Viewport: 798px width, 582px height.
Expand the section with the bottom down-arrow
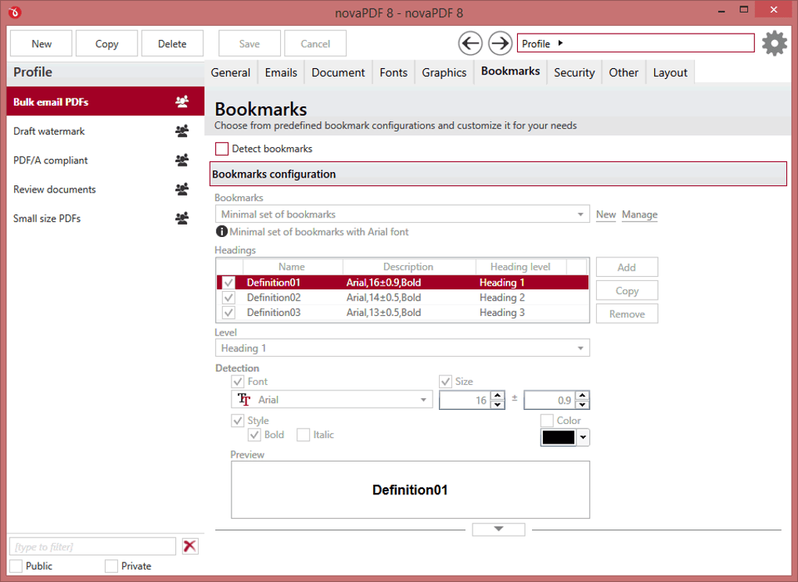coord(498,529)
